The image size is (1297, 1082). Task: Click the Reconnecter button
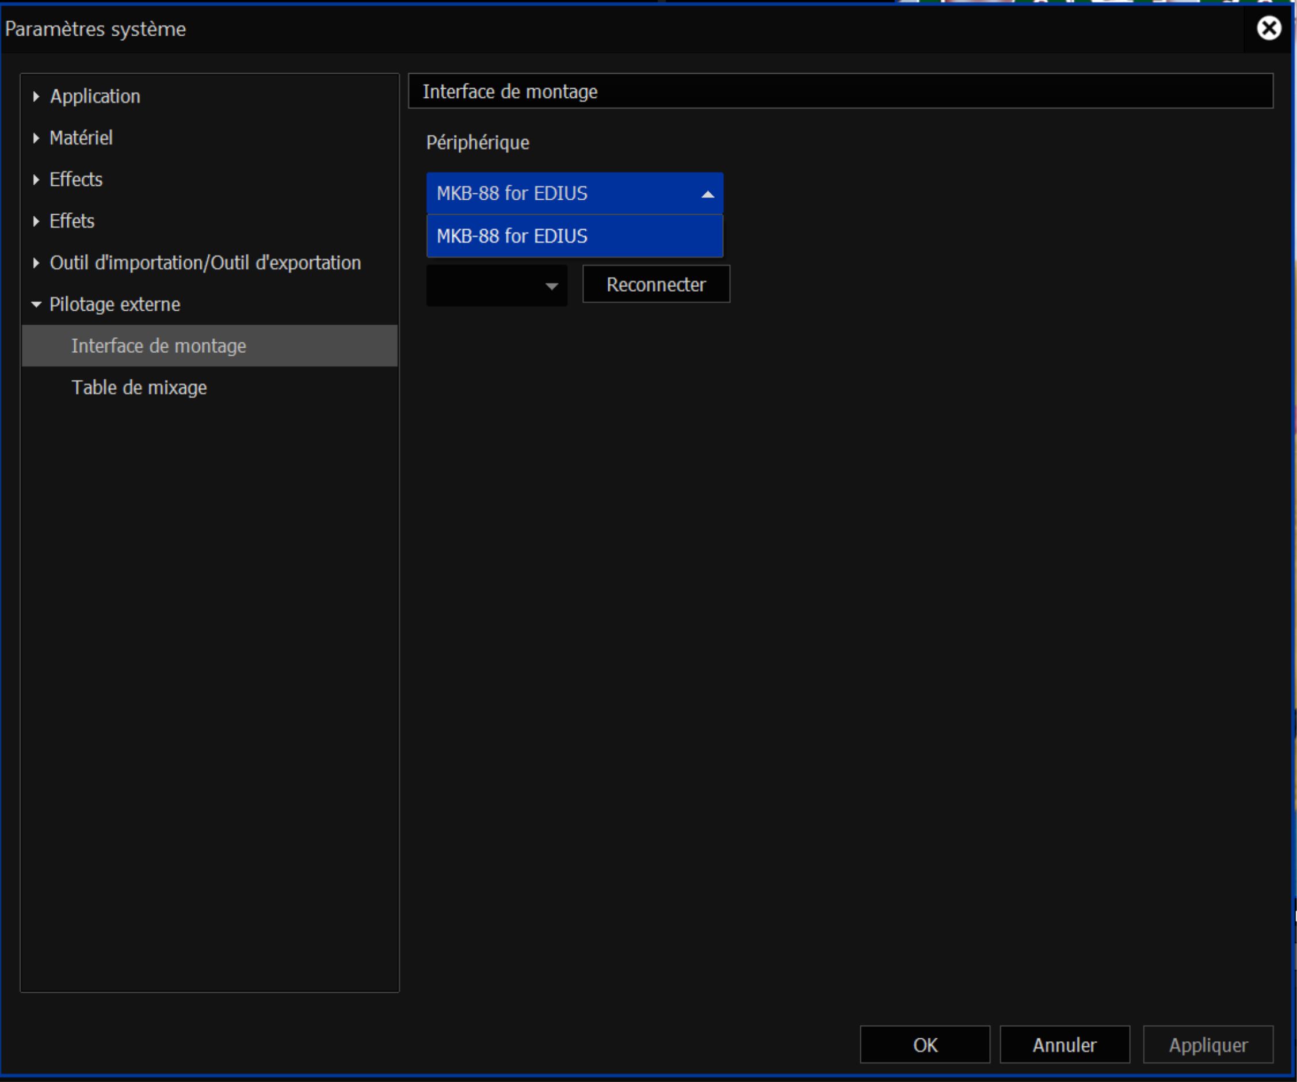(656, 284)
